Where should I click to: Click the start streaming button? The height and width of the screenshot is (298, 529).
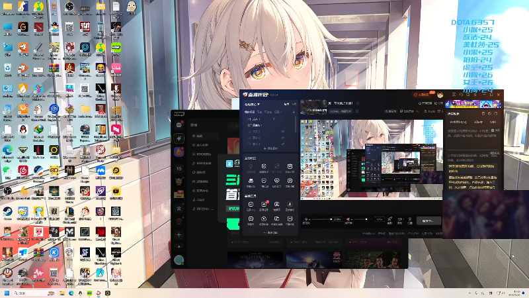428,221
